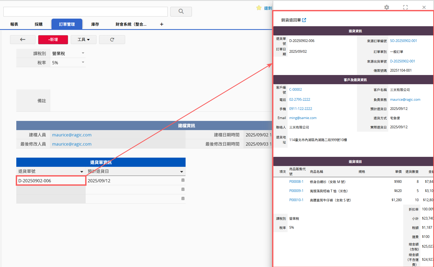Expand the 稅率 5% dropdown
This screenshot has width=434, height=267.
pos(83,62)
